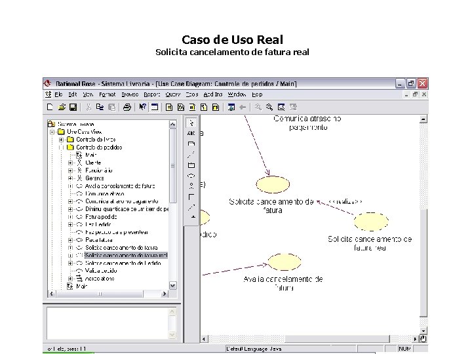Image resolution: width=472 pixels, height=354 pixels.
Task: Expand the Associations node
Action: [x=70, y=279]
